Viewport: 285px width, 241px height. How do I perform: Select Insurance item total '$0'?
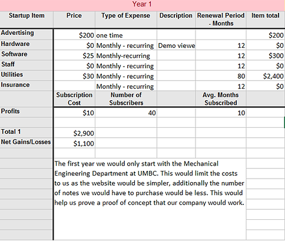[x=266, y=86]
